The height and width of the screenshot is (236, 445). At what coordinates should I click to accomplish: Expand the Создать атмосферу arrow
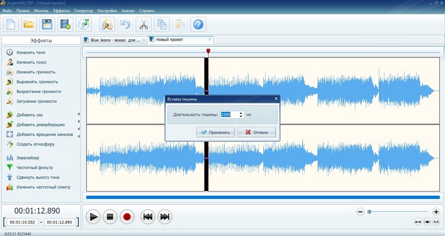coord(78,136)
